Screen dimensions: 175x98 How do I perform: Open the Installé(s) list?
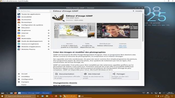click(x=33, y=76)
